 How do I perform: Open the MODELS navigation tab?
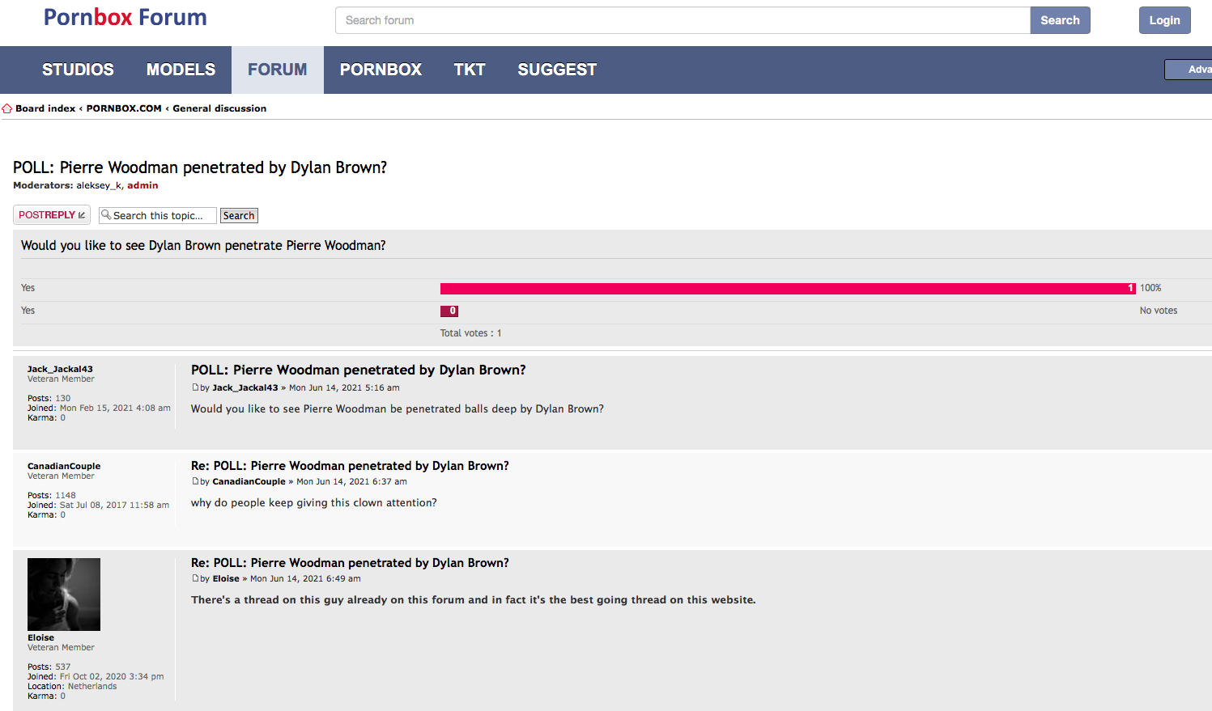click(181, 70)
